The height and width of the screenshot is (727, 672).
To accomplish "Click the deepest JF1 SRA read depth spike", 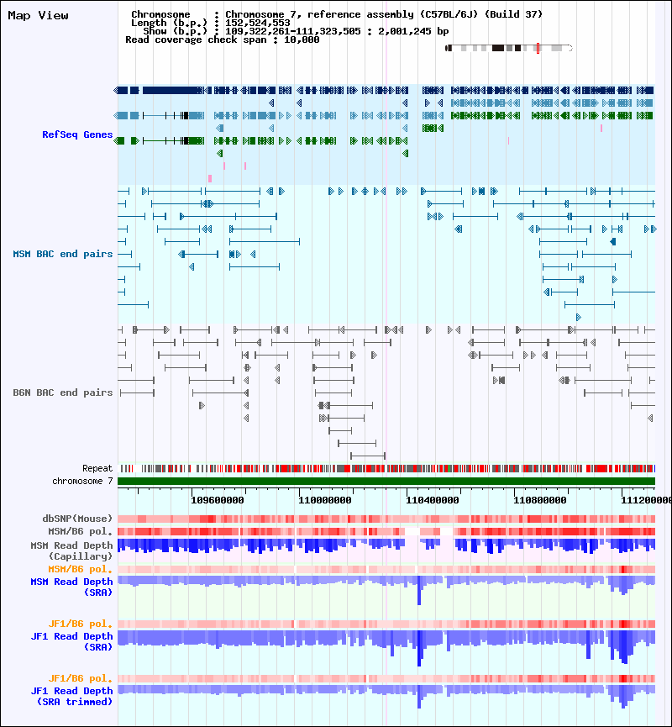I will (419, 648).
